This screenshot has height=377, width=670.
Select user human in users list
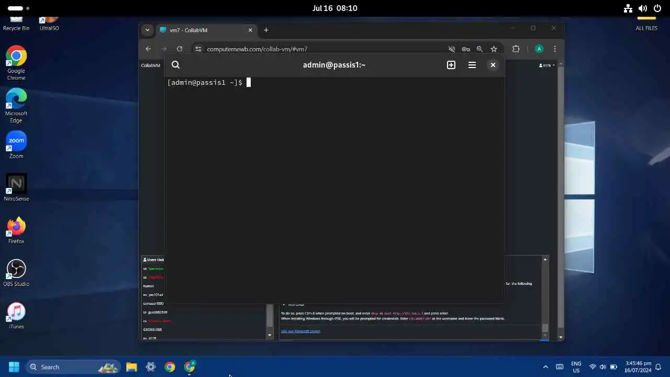click(x=149, y=286)
